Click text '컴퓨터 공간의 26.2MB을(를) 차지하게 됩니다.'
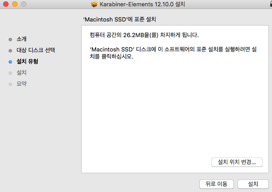 [x=144, y=35]
